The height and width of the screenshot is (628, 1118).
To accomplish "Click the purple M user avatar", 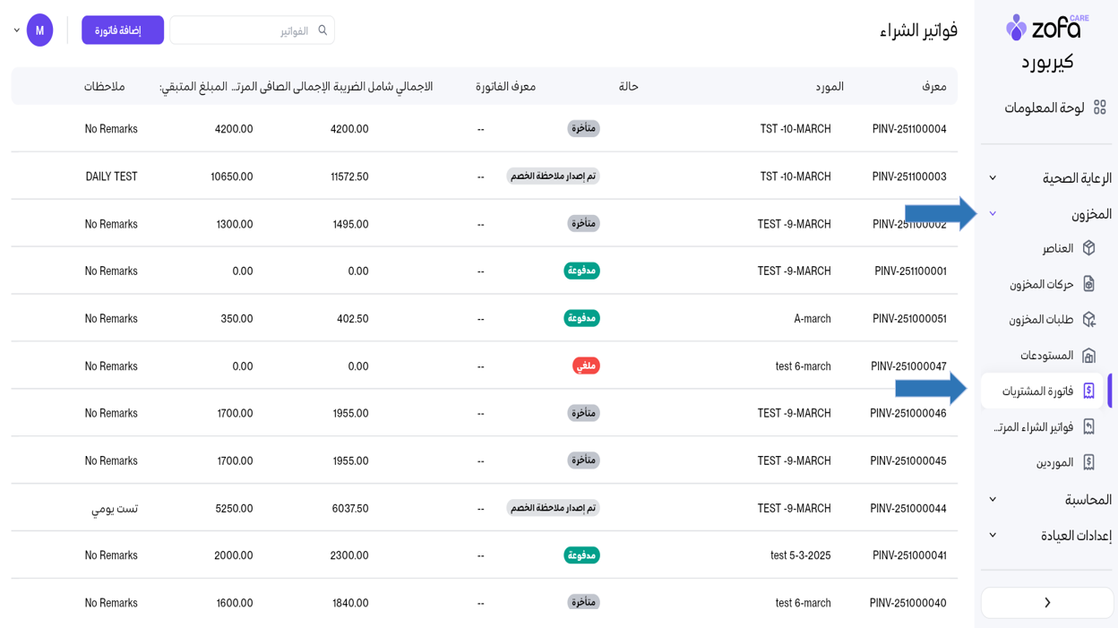I will [x=39, y=30].
